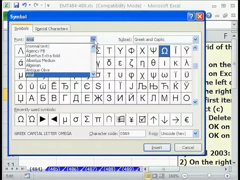Click the Zoom in plus button
This screenshot has height=180, width=240.
(x=227, y=176)
